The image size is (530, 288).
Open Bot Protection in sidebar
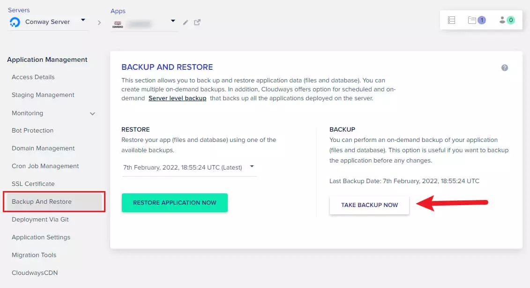[32, 130]
